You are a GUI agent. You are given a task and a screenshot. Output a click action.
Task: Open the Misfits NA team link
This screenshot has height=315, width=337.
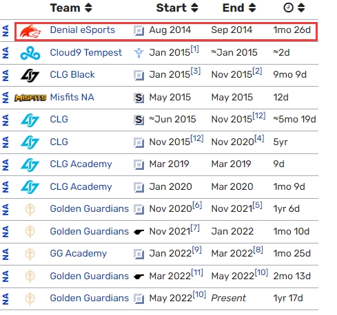pos(72,98)
